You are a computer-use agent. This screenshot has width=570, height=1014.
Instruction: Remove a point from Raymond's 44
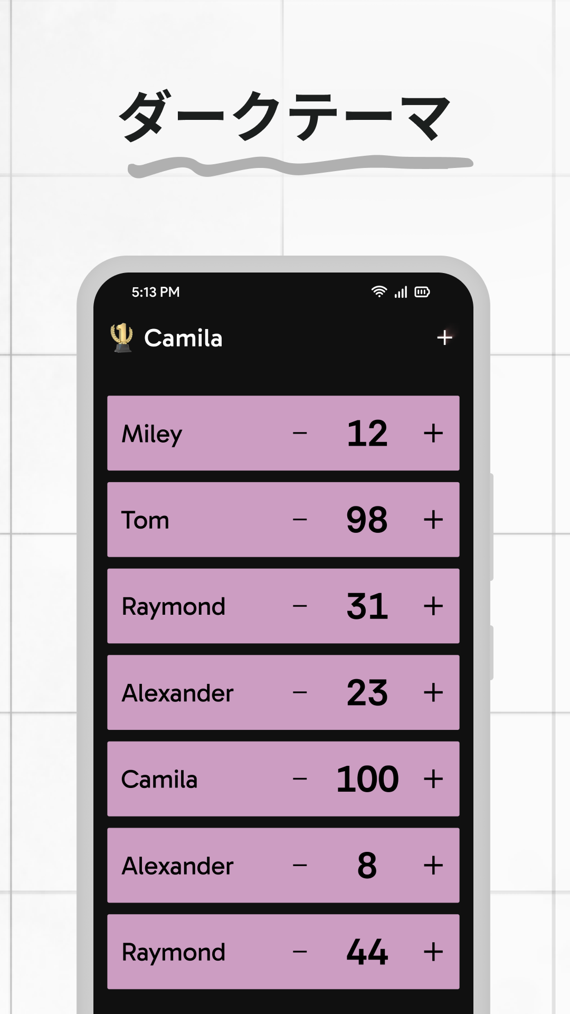tap(300, 952)
